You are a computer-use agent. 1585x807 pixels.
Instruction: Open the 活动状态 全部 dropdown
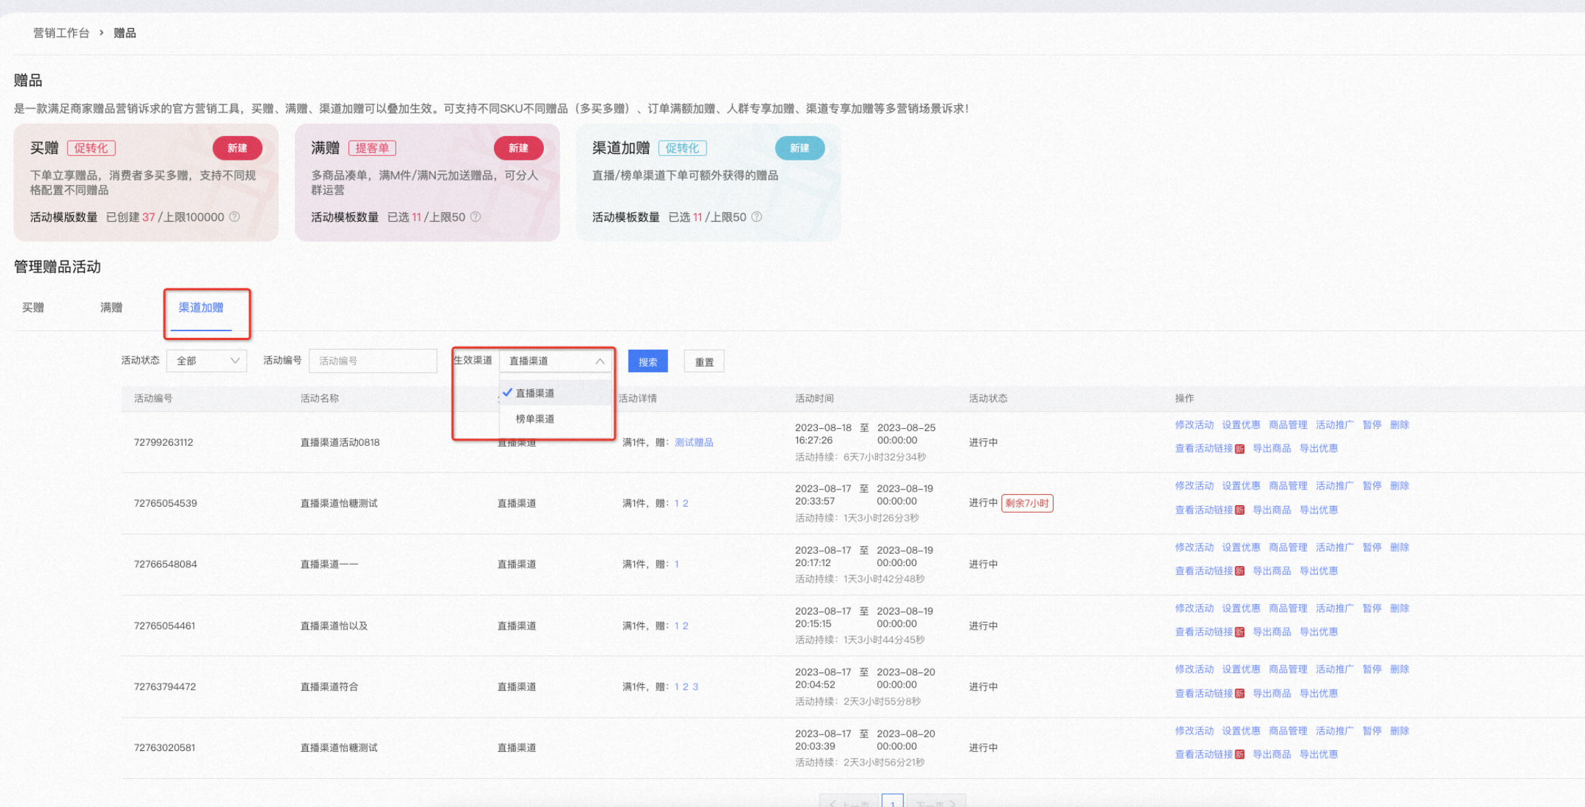pos(206,360)
